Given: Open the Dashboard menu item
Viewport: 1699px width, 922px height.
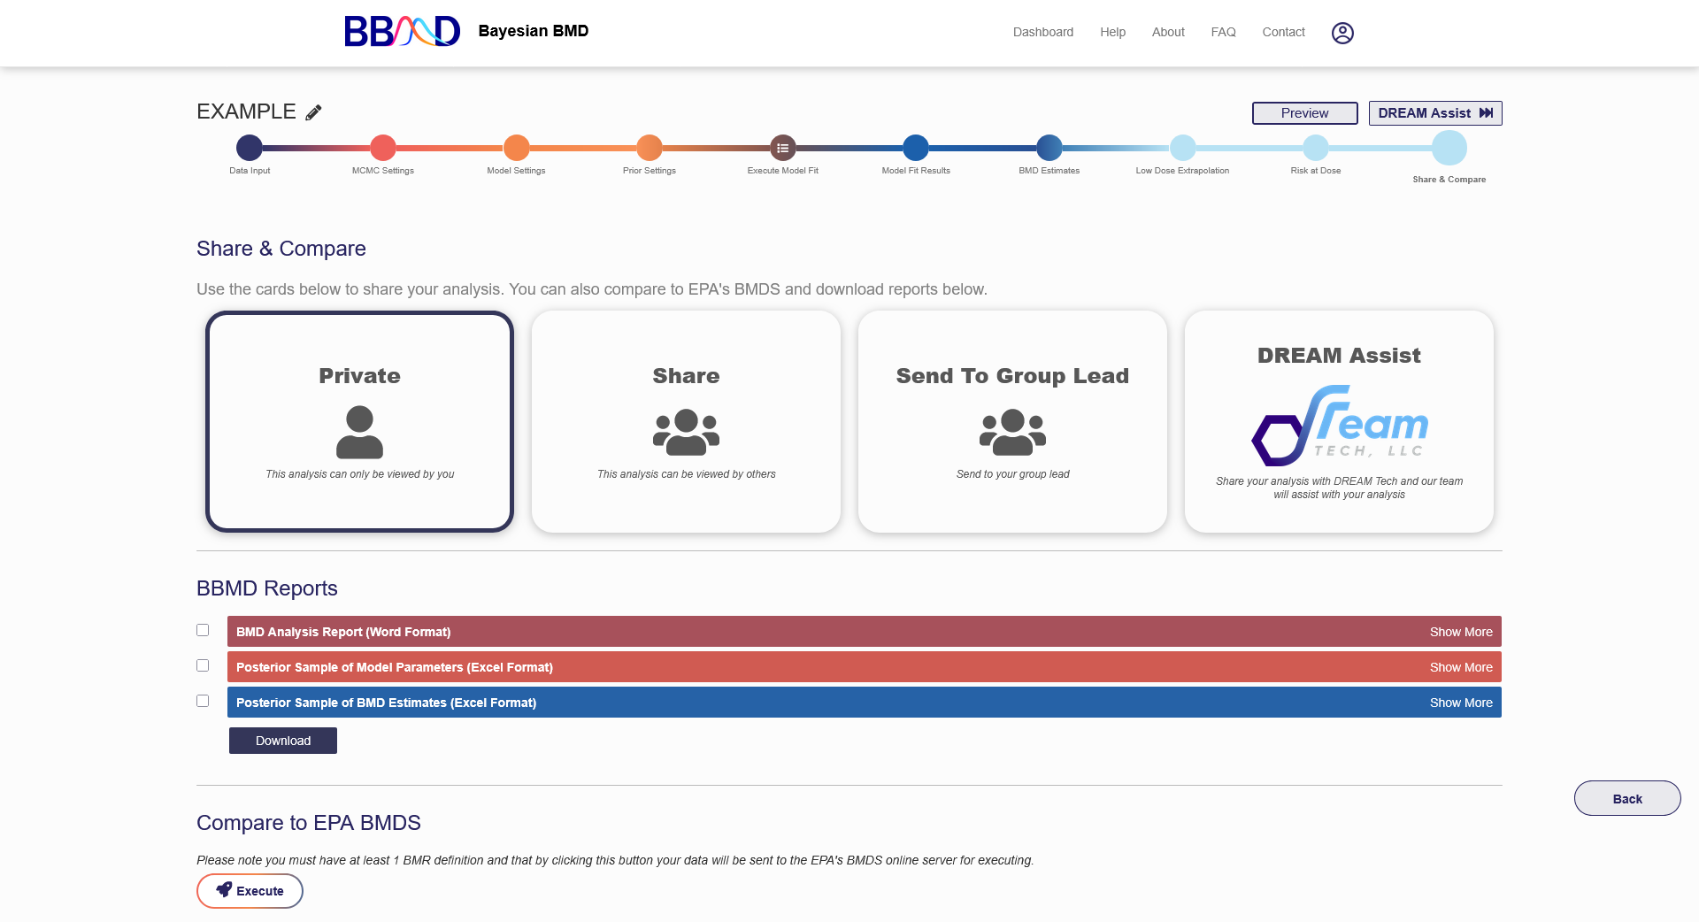Looking at the screenshot, I should tap(1042, 32).
